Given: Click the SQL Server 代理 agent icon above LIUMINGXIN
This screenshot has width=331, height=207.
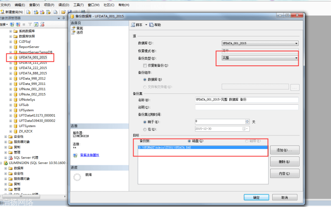Looking at the screenshot, I should tap(11, 158).
